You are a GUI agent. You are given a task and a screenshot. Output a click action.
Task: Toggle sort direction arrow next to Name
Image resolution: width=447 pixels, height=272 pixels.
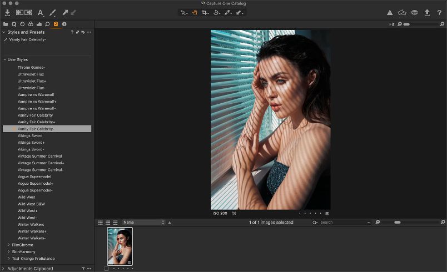point(170,223)
